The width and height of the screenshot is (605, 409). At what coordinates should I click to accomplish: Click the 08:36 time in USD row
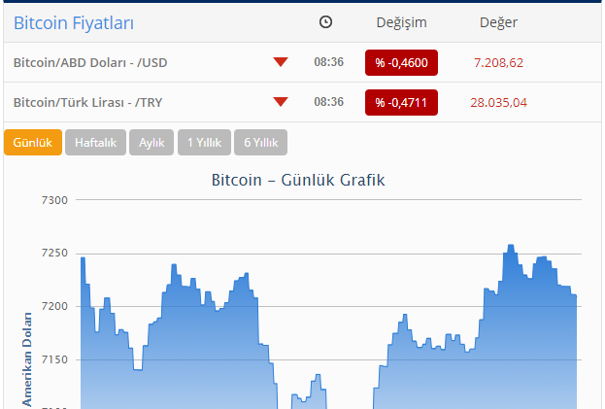(x=329, y=62)
